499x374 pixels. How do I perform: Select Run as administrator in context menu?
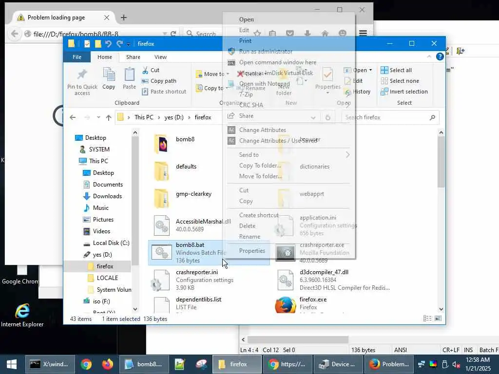point(266,52)
